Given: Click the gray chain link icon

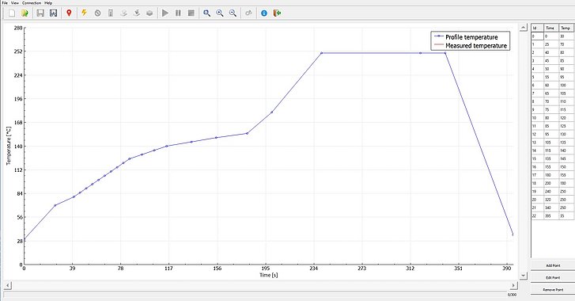Looking at the screenshot, I should (248, 13).
